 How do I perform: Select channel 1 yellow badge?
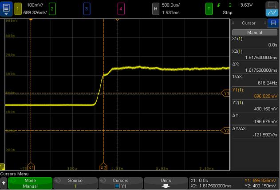pyautogui.click(x=18, y=9)
